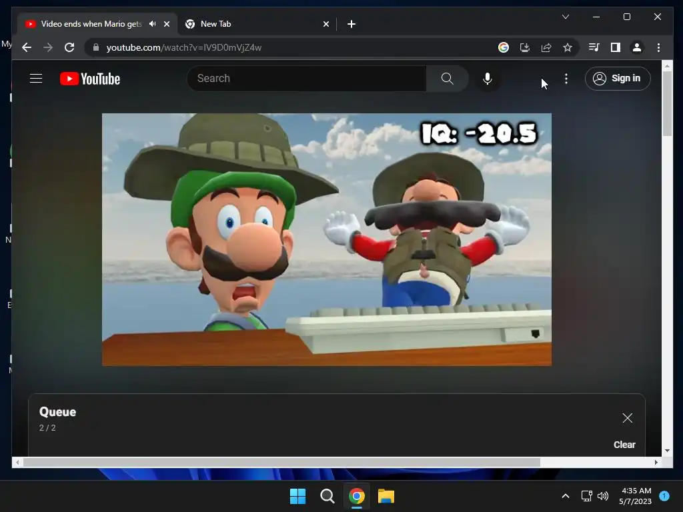Open network settings tray icon
Viewport: 683px width, 512px height.
tap(587, 496)
